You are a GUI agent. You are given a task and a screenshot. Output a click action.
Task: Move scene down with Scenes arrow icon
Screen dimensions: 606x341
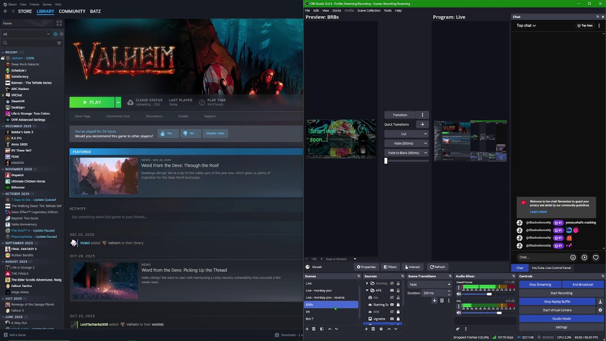pyautogui.click(x=336, y=329)
